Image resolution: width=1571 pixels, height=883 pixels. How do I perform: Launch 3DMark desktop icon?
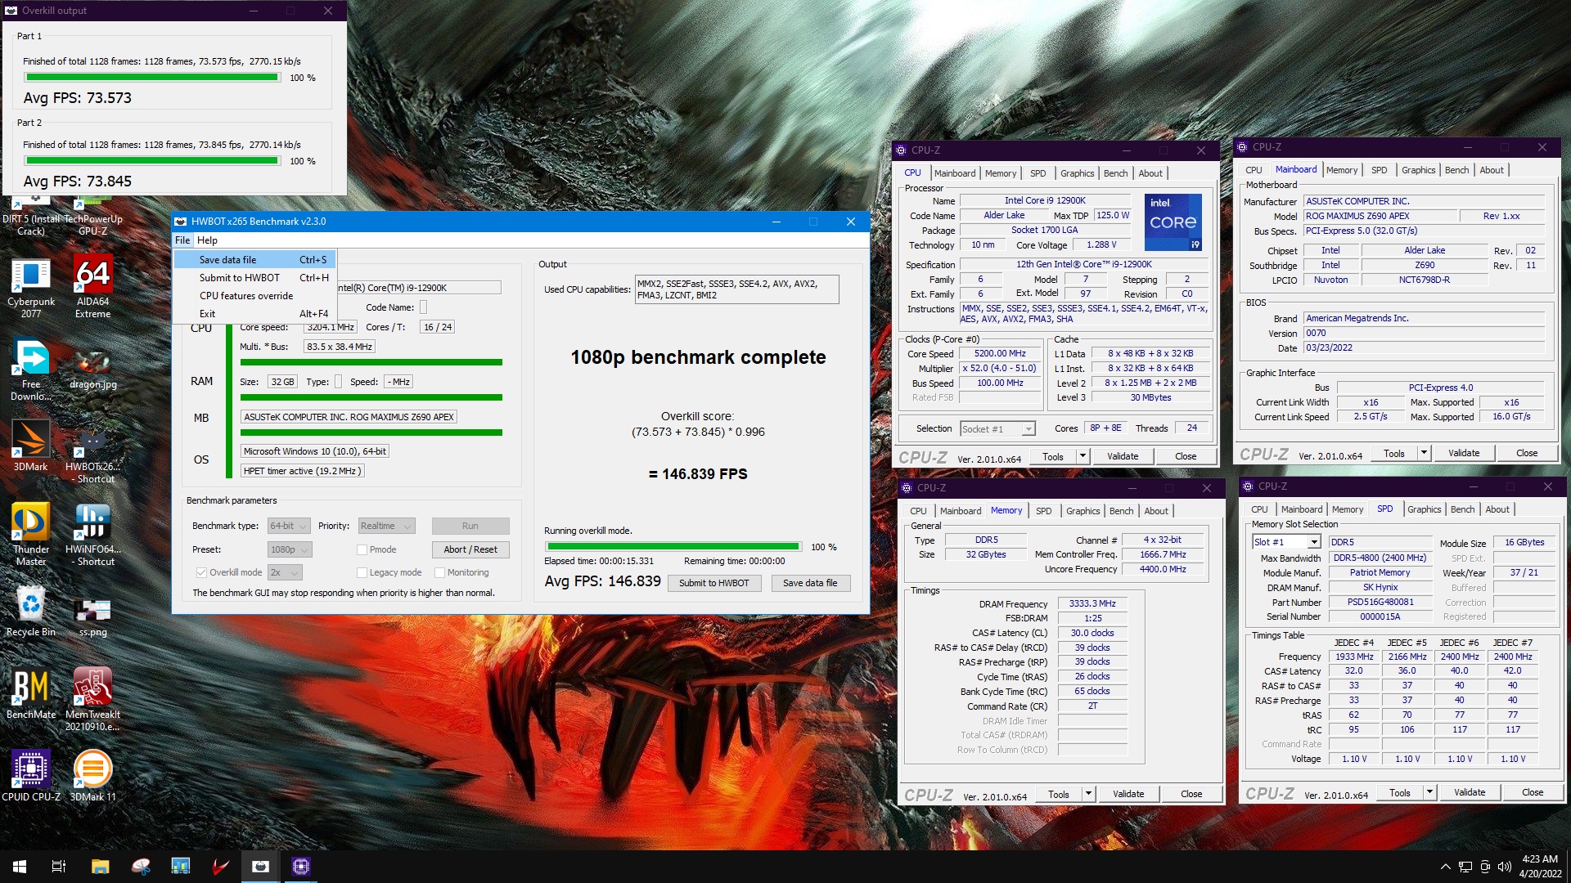pos(31,446)
